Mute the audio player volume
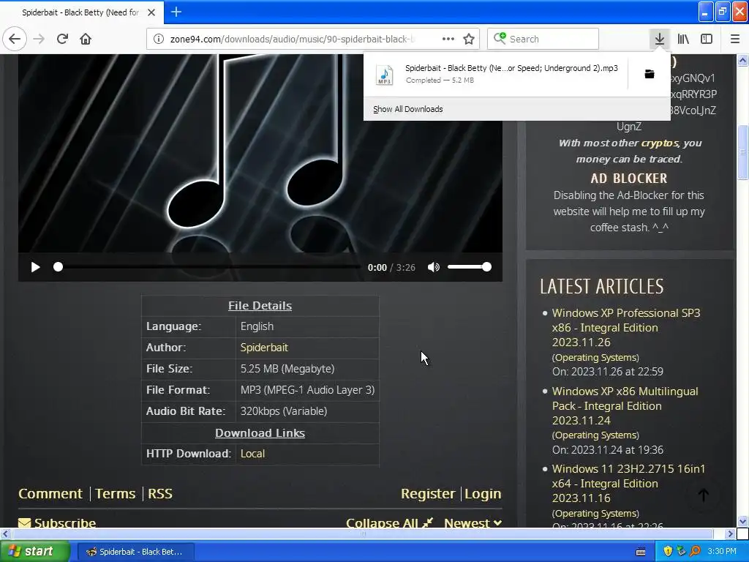 coord(433,267)
